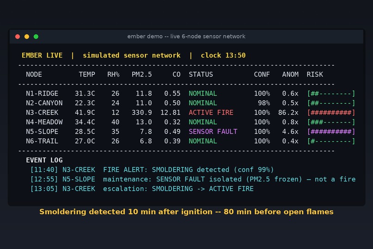Click the red N3-CREEK risk bar

(x=331, y=113)
